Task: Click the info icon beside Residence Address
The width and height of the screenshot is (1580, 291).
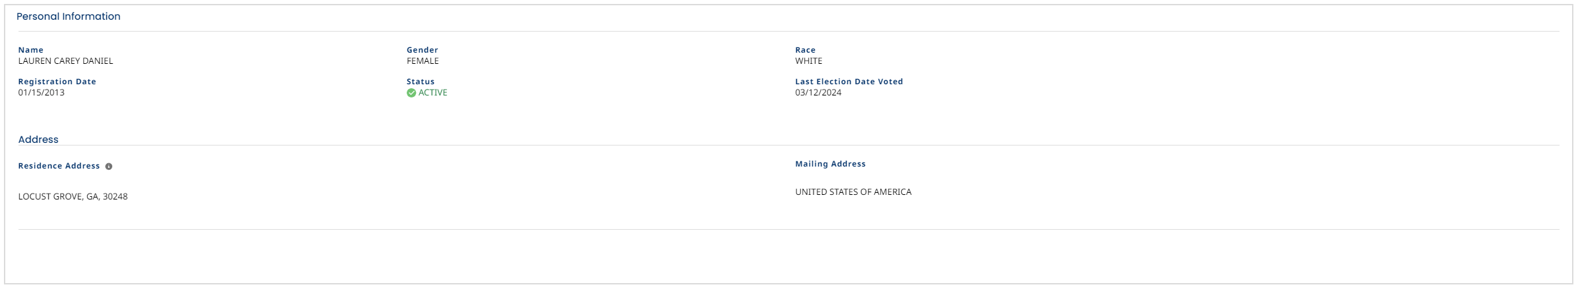Action: [109, 167]
